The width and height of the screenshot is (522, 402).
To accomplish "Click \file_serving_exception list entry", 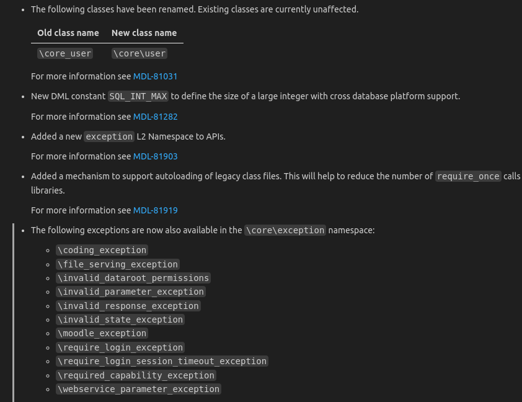I will (118, 264).
